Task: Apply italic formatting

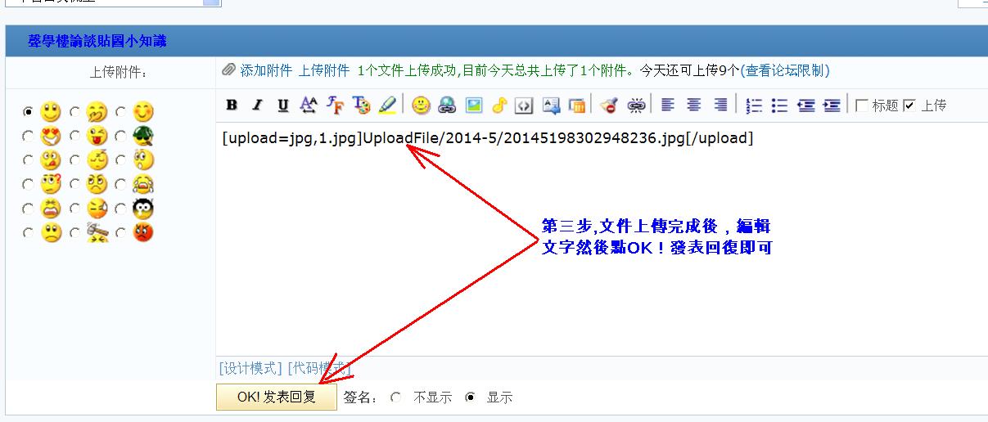Action: 257,105
